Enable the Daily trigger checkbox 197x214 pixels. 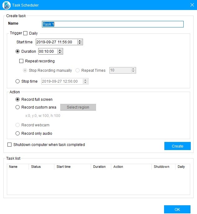pyautogui.click(x=25, y=33)
